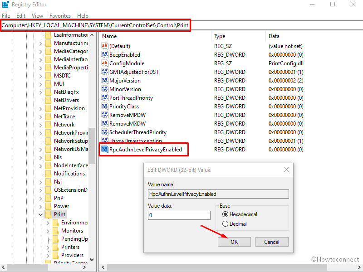
Task: Click the RemoveMPDW DWORD icon
Action: 105,115
